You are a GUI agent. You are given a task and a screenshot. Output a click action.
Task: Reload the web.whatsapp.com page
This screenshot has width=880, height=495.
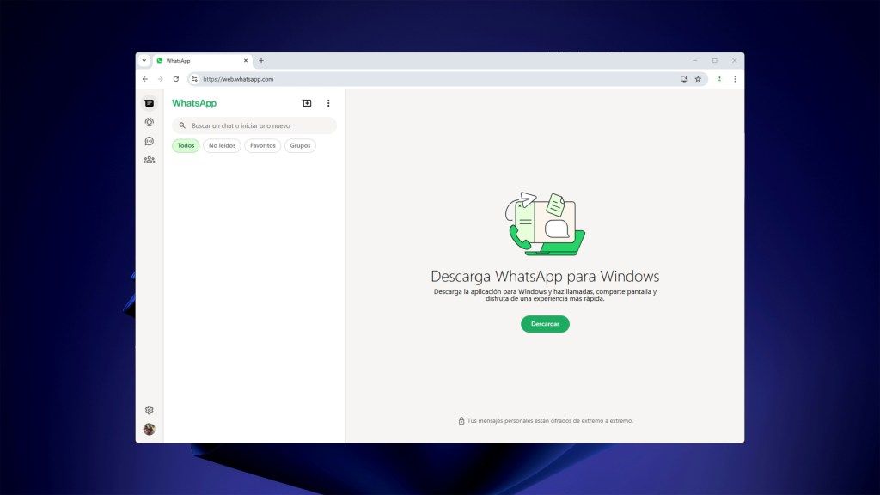[x=176, y=79]
